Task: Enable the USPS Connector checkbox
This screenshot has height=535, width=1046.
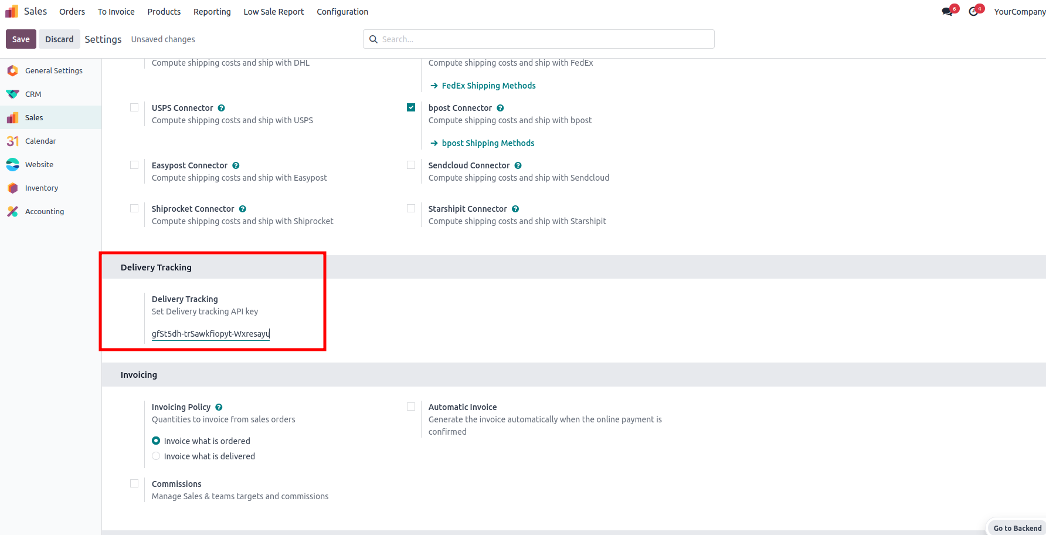Action: click(134, 107)
